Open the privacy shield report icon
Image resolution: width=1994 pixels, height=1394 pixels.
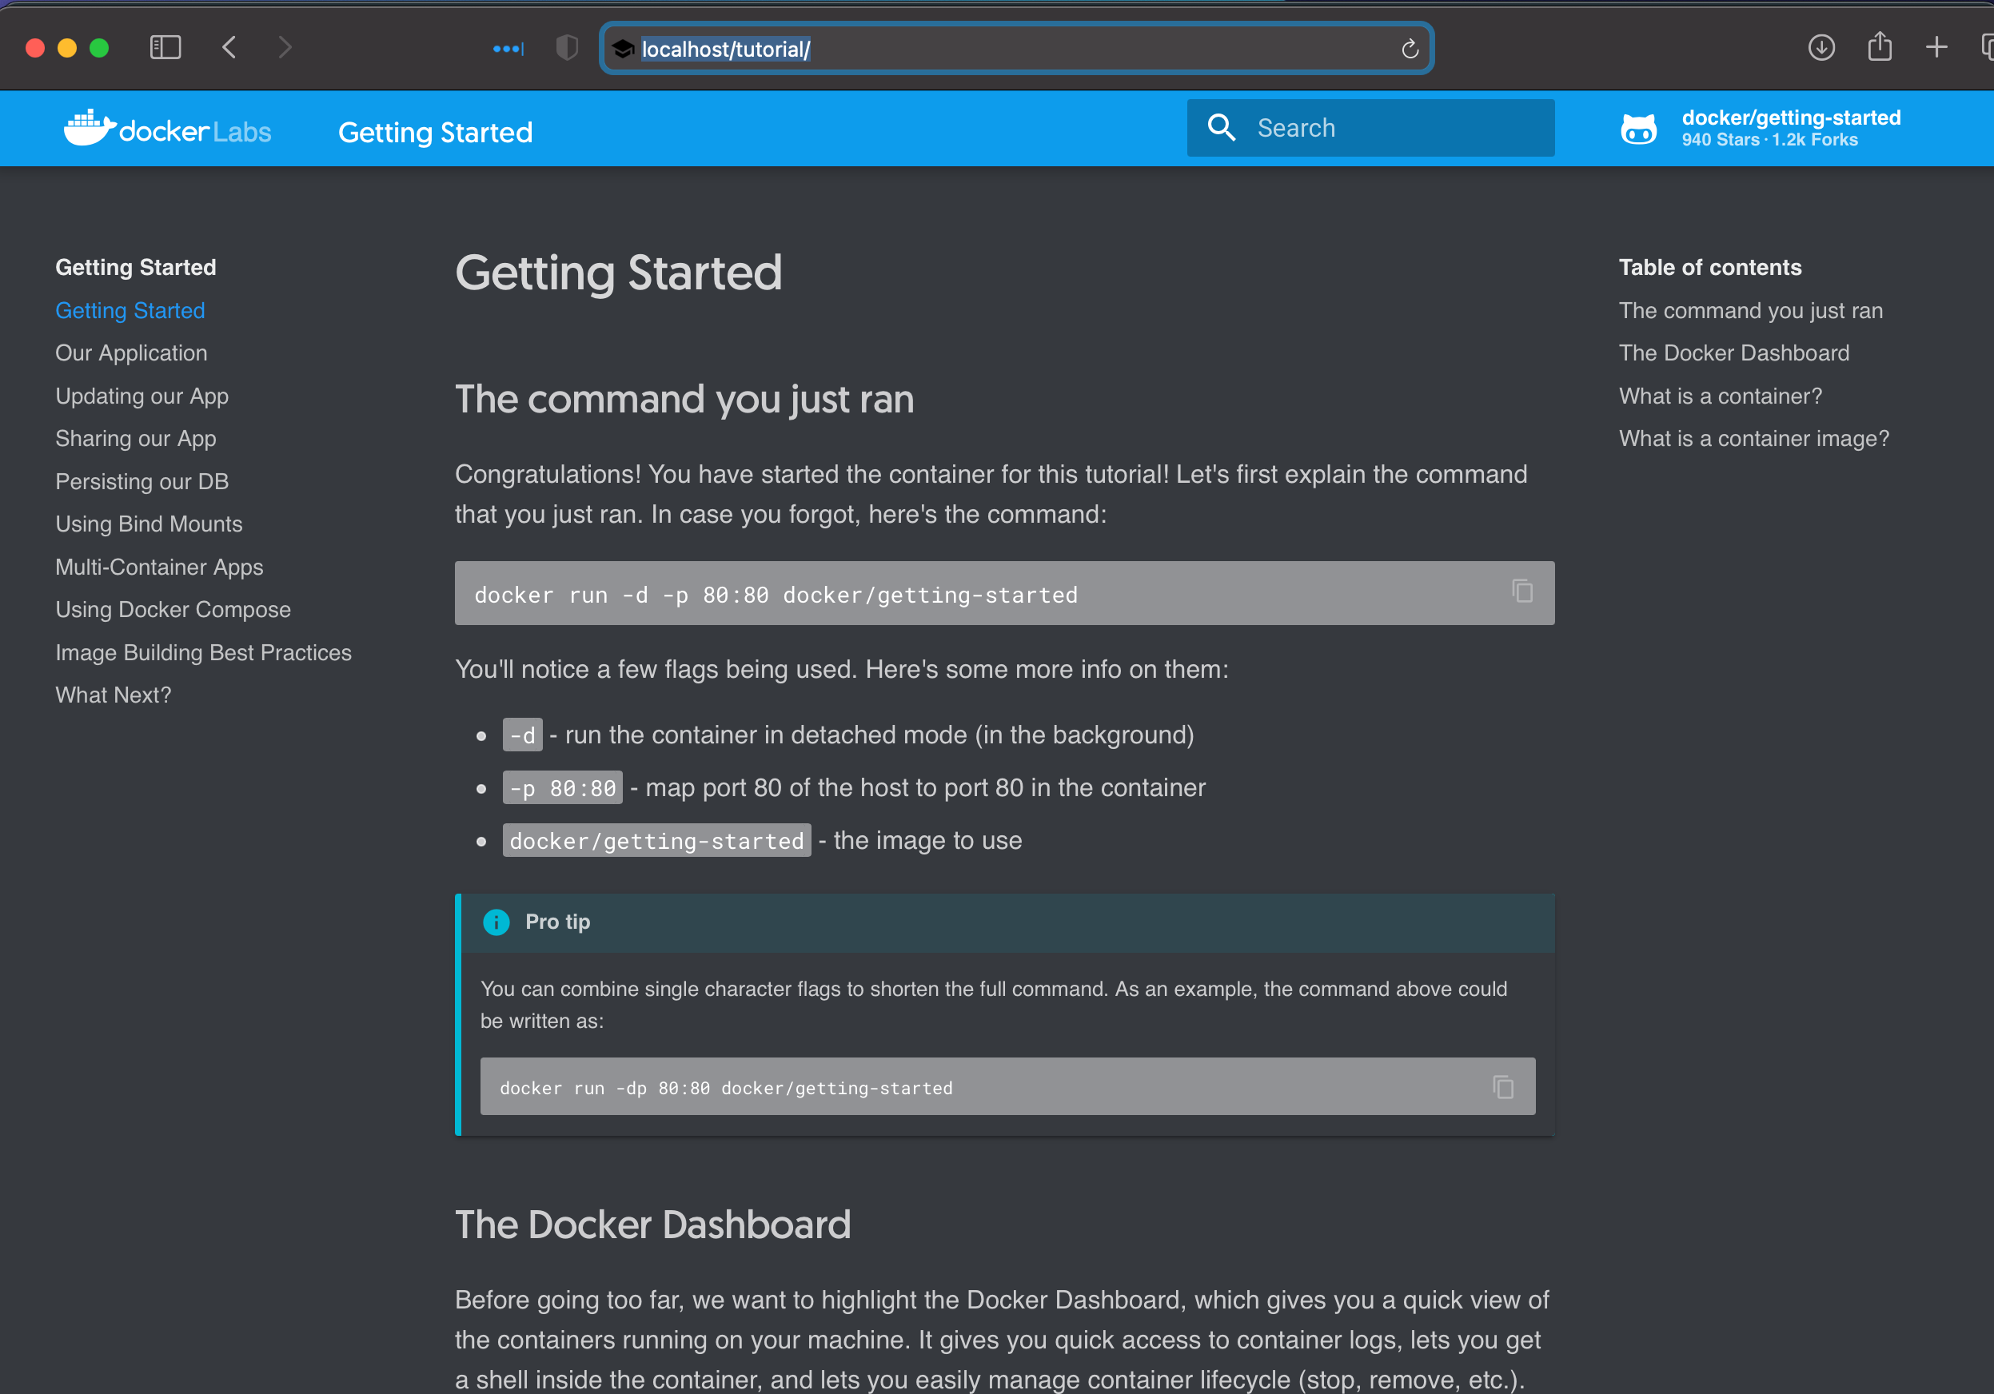pos(566,48)
